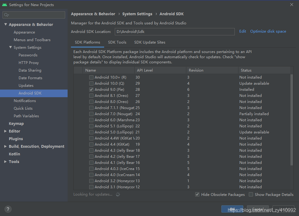Select HTTP Proxy in the settings tree
299x216 pixels.
pyautogui.click(x=29, y=63)
